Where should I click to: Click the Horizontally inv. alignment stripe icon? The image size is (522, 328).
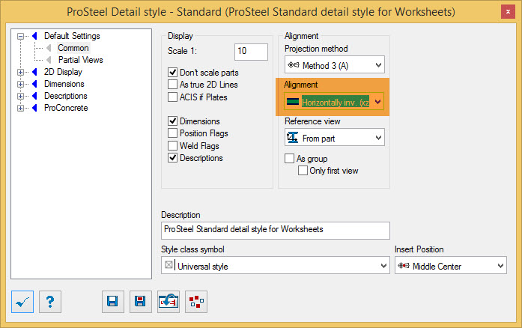pyautogui.click(x=293, y=102)
